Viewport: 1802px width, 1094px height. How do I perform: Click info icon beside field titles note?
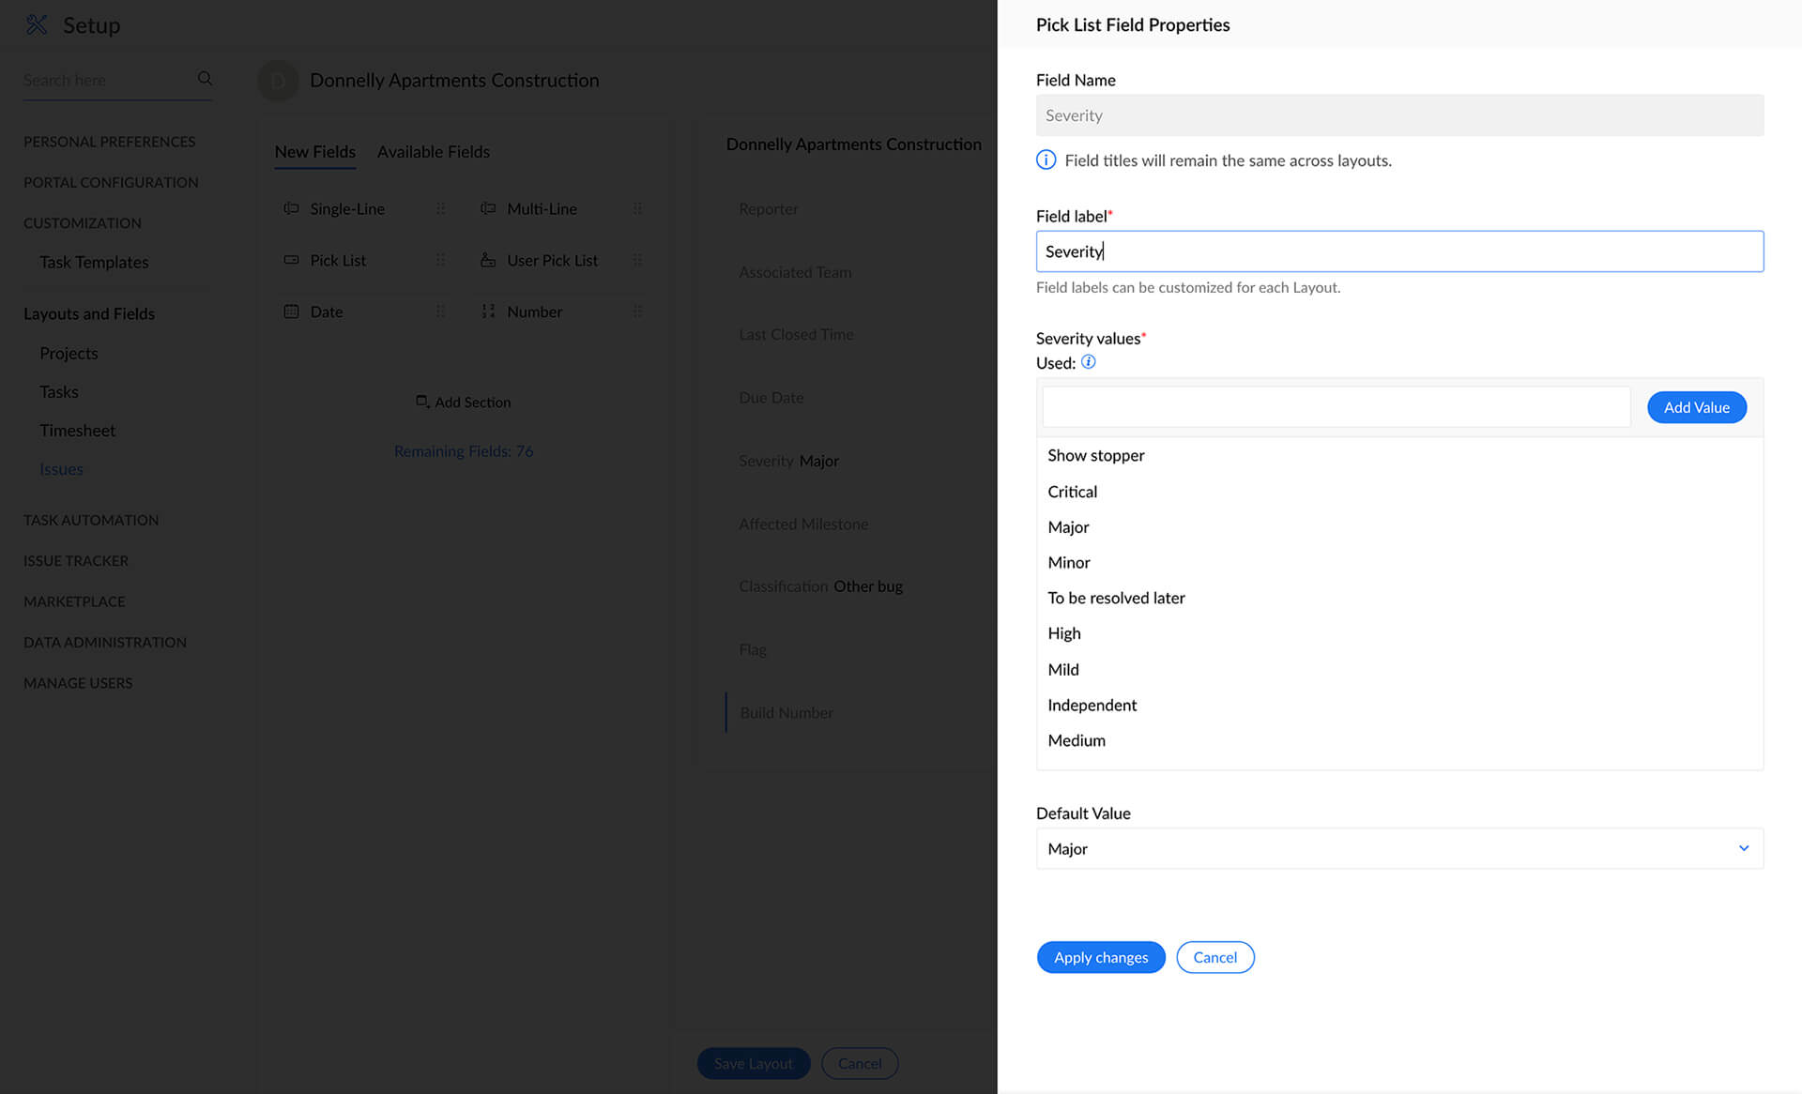point(1046,160)
